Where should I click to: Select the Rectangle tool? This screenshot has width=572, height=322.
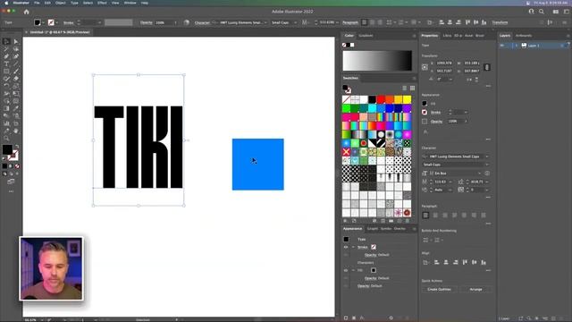pos(6,72)
